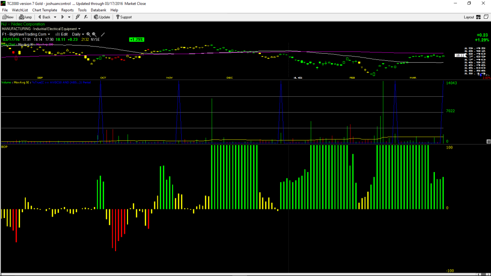Open the Back history dropdown arrow
The height and width of the screenshot is (276, 491).
coord(55,17)
